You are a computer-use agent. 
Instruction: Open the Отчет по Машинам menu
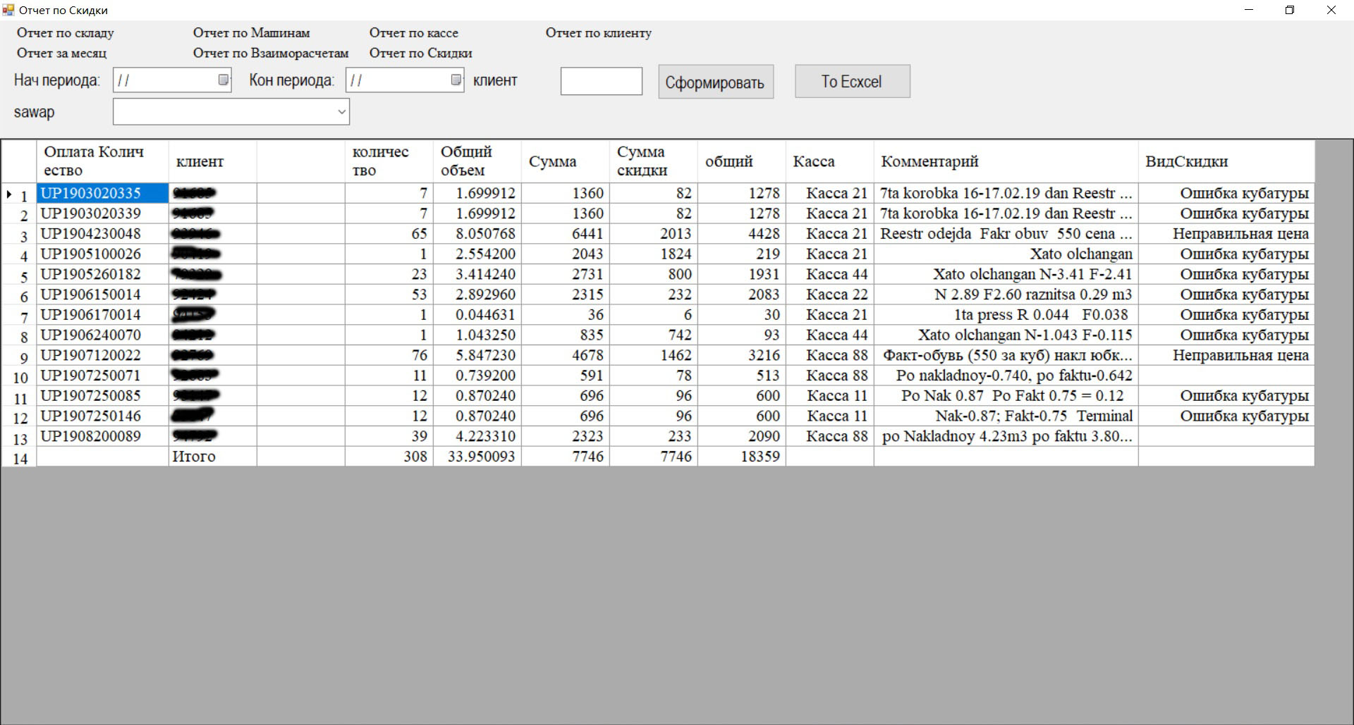(x=251, y=33)
